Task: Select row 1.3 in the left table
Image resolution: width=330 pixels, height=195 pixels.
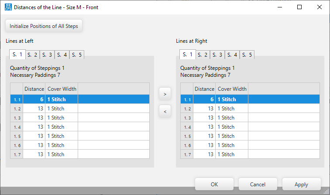Action: (x=17, y=118)
